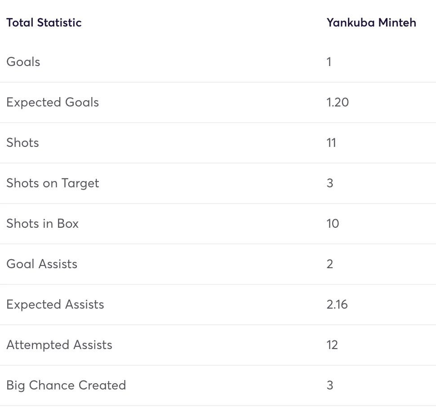Viewport: 436px width, 407px height.
Task: Click the Total Statistic column header
Action: click(x=44, y=22)
